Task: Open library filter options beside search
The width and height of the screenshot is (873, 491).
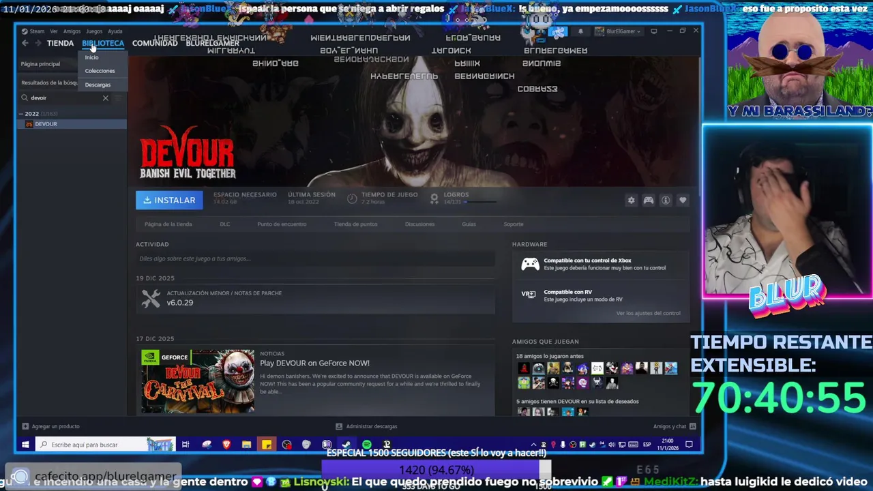Action: coord(118,98)
